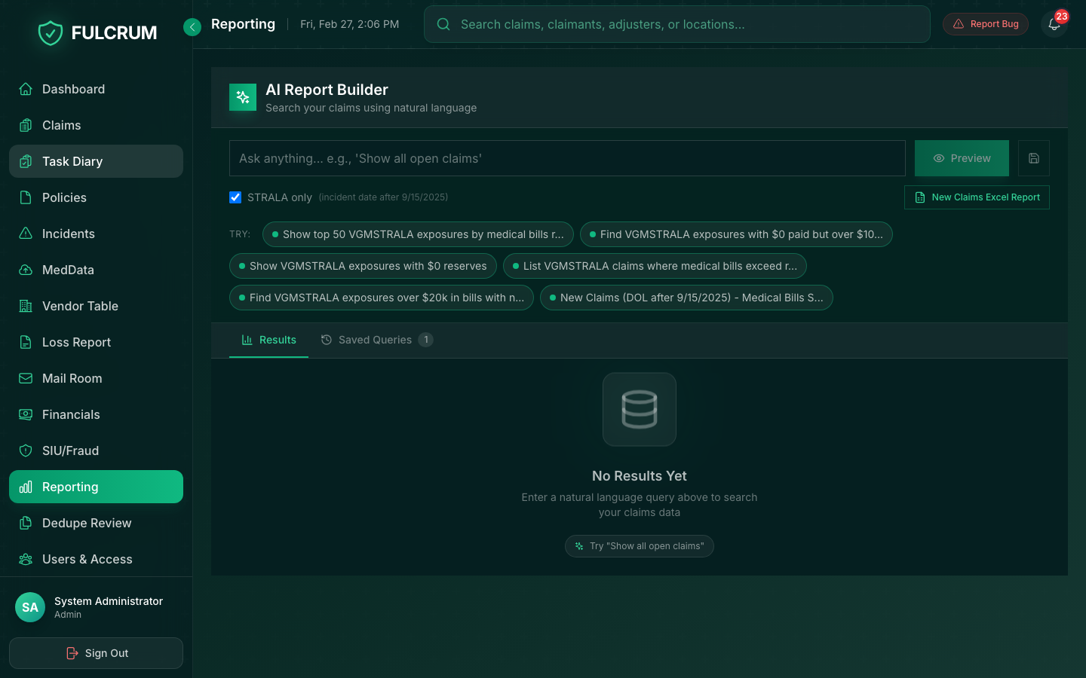Click the Preview button
The image size is (1086, 678).
pos(962,158)
